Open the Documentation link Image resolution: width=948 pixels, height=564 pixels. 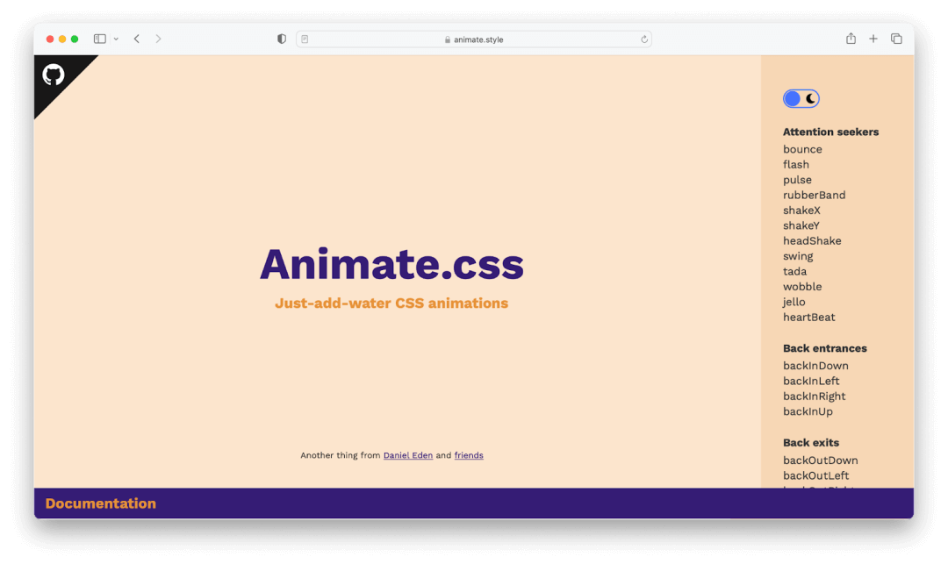(100, 503)
